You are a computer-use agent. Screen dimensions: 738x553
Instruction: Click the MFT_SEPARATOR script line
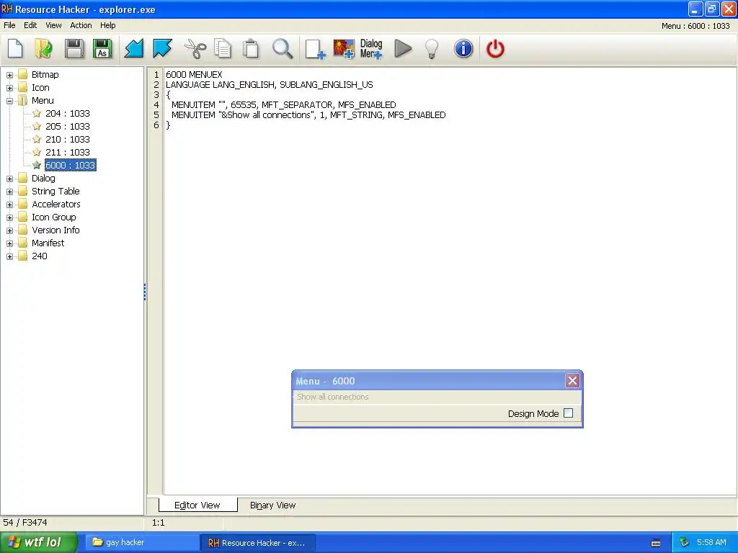click(x=283, y=105)
